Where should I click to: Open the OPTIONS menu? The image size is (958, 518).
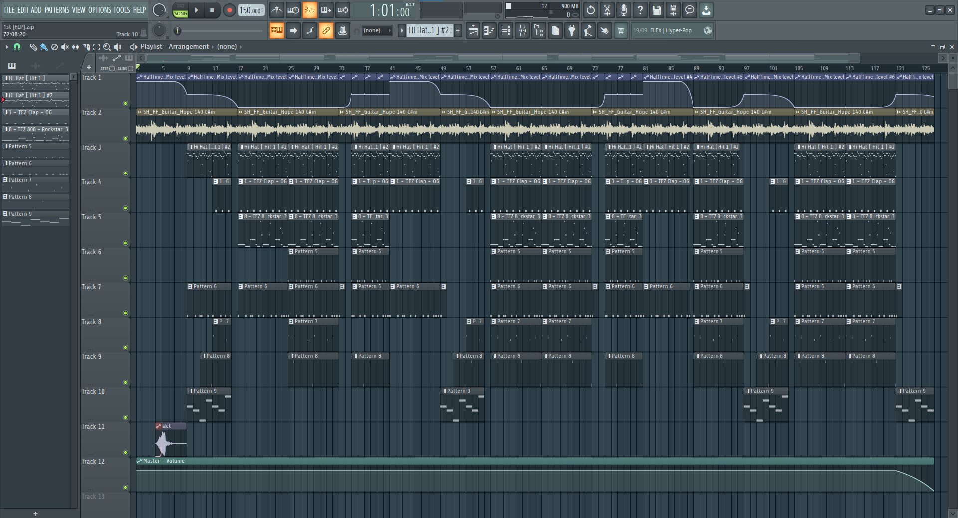pos(100,10)
